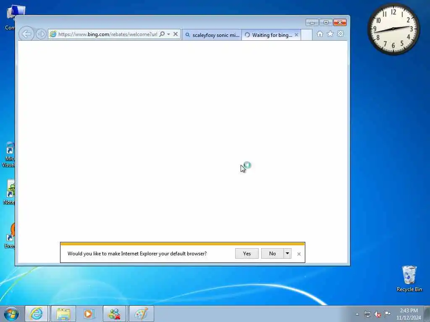Go to the Home page icon

[x=320, y=34]
